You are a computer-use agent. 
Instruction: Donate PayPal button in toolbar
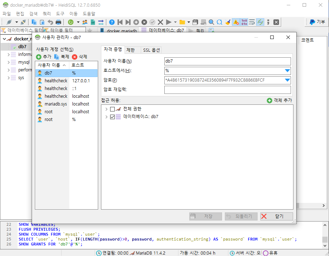[317, 22]
